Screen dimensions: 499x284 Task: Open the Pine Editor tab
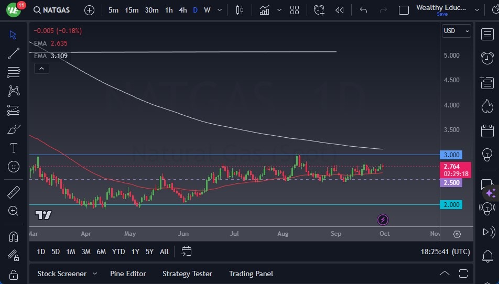tap(128, 274)
